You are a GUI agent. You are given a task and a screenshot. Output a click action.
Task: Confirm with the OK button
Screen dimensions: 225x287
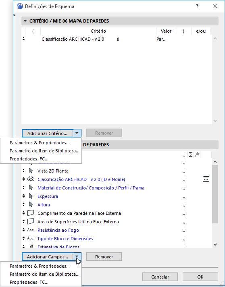tap(200, 277)
